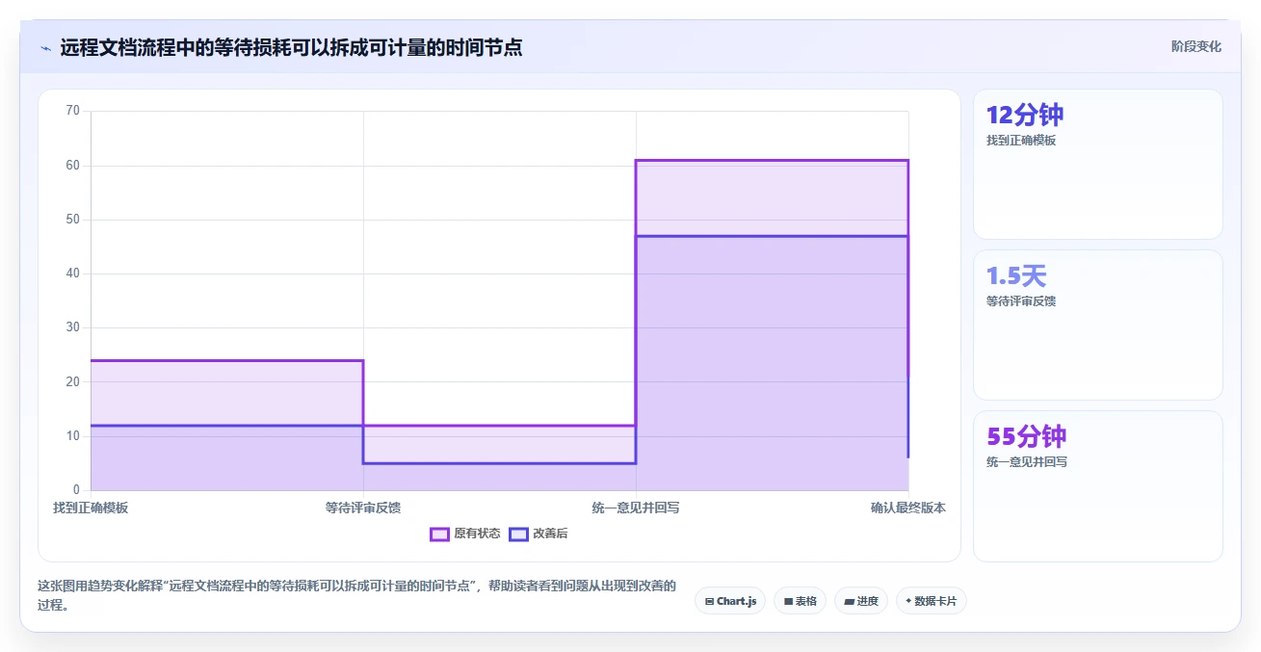Click the lightning icon beside the title
This screenshot has width=1261, height=652.
click(45, 47)
